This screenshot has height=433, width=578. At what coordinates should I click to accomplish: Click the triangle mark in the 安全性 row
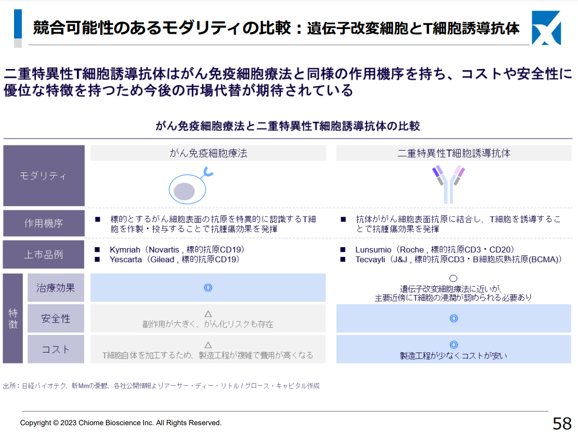point(208,314)
